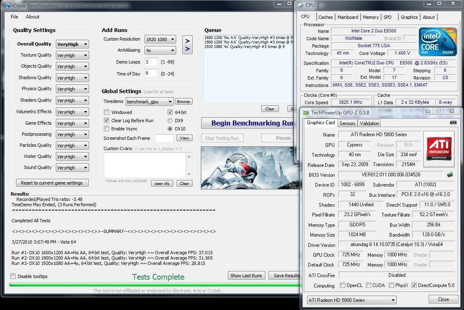Viewport: 464px width, 310px height.
Task: Click the Begin Benchmarking Run button
Action: click(x=250, y=123)
